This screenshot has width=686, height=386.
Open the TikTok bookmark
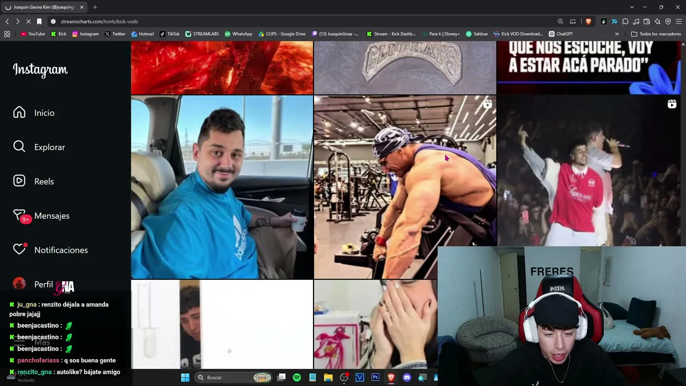coord(169,34)
